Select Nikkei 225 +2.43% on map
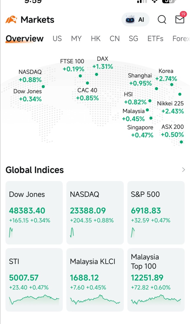The height and width of the screenshot is (324, 190). coord(170,108)
